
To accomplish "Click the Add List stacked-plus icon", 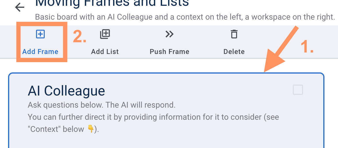I will point(105,34).
